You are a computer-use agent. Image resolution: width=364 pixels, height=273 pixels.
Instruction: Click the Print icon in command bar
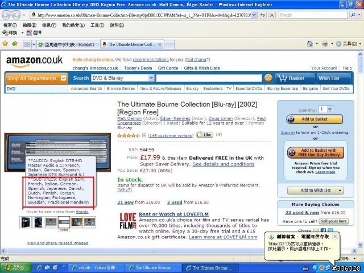[325, 44]
